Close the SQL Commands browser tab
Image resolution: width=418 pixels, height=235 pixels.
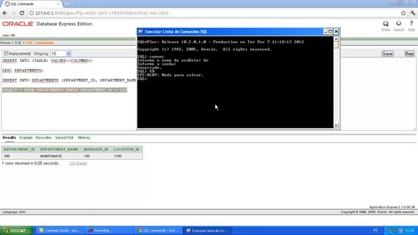[x=58, y=4]
